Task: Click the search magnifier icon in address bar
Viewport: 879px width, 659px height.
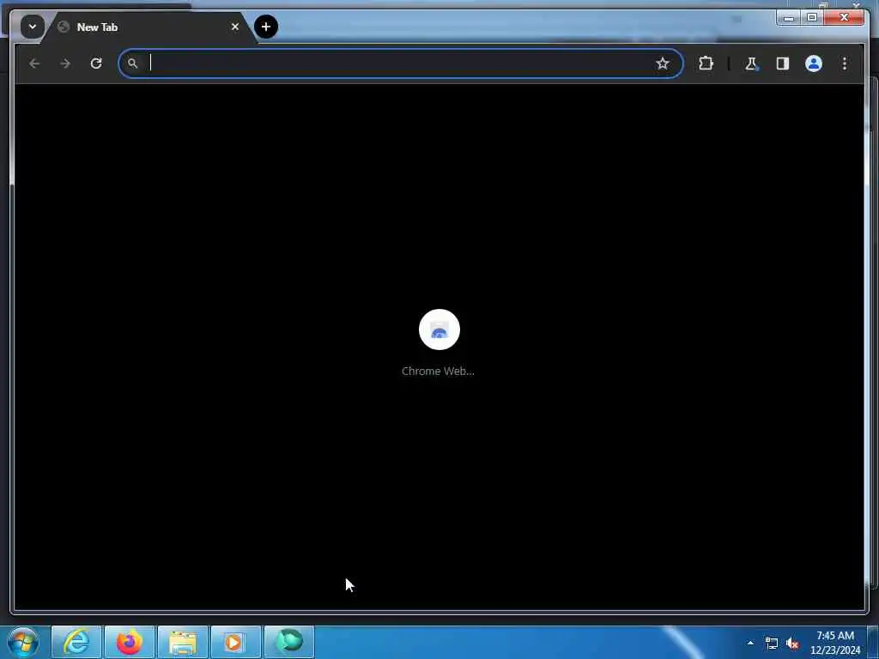Action: coord(132,63)
